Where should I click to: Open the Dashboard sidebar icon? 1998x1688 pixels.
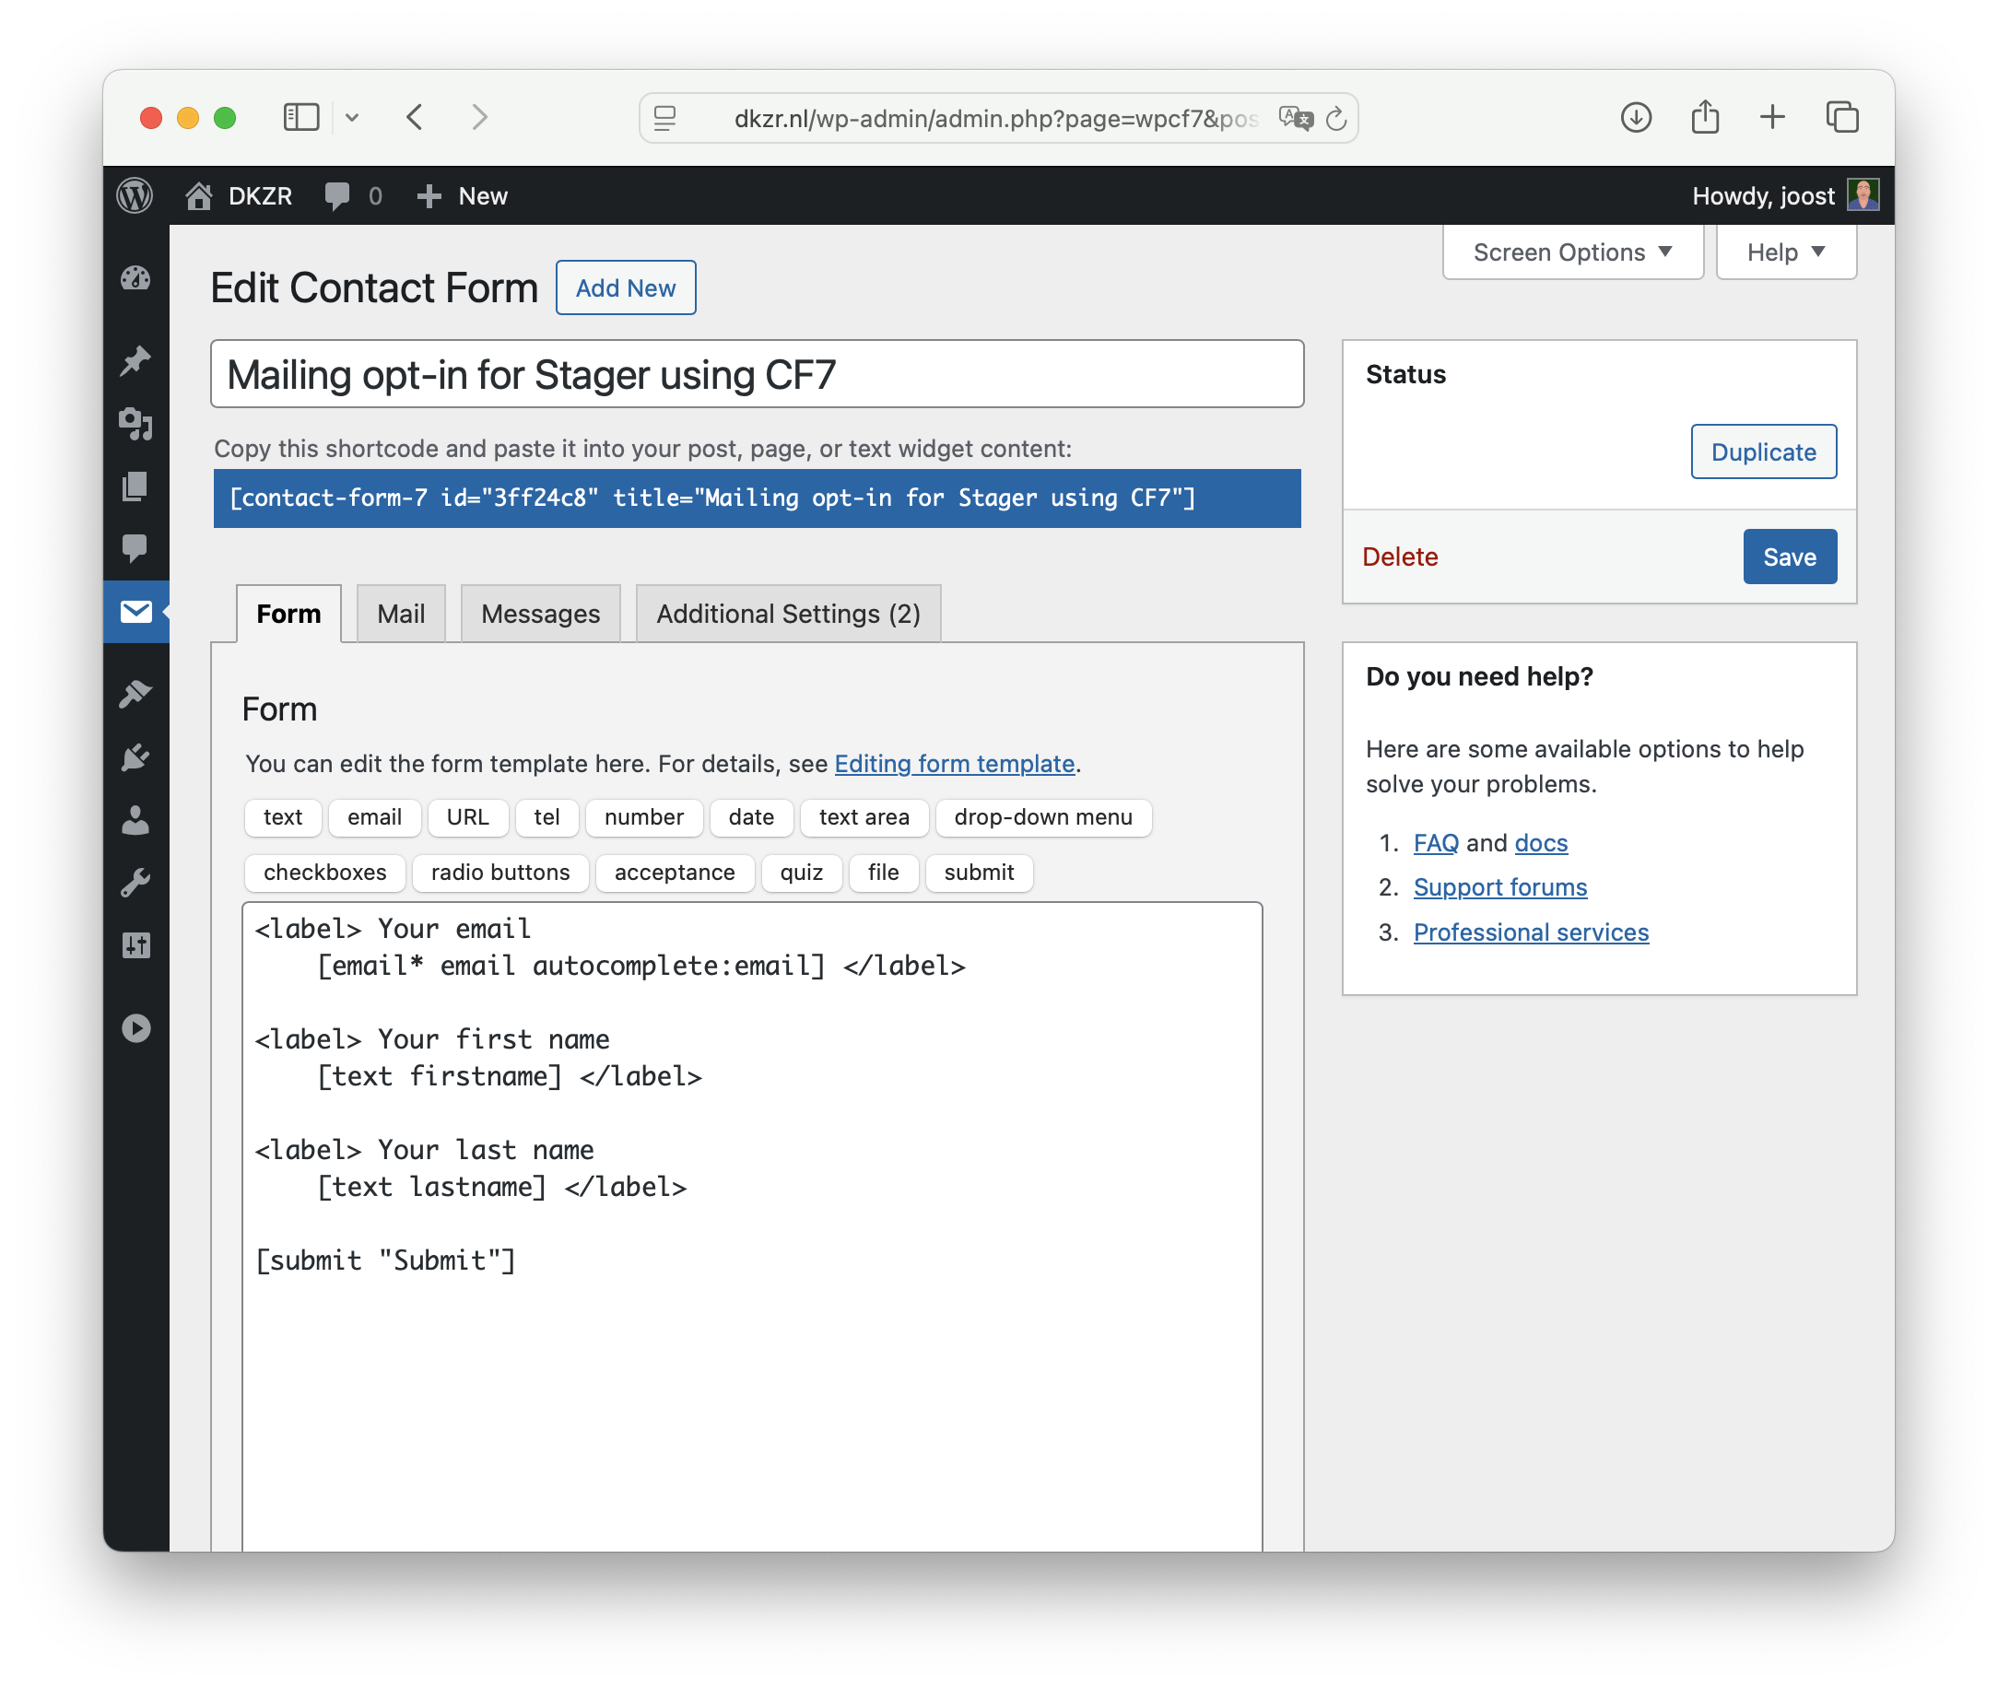[135, 278]
